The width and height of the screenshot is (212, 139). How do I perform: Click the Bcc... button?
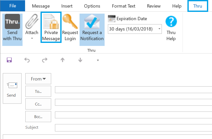pyautogui.click(x=38, y=117)
